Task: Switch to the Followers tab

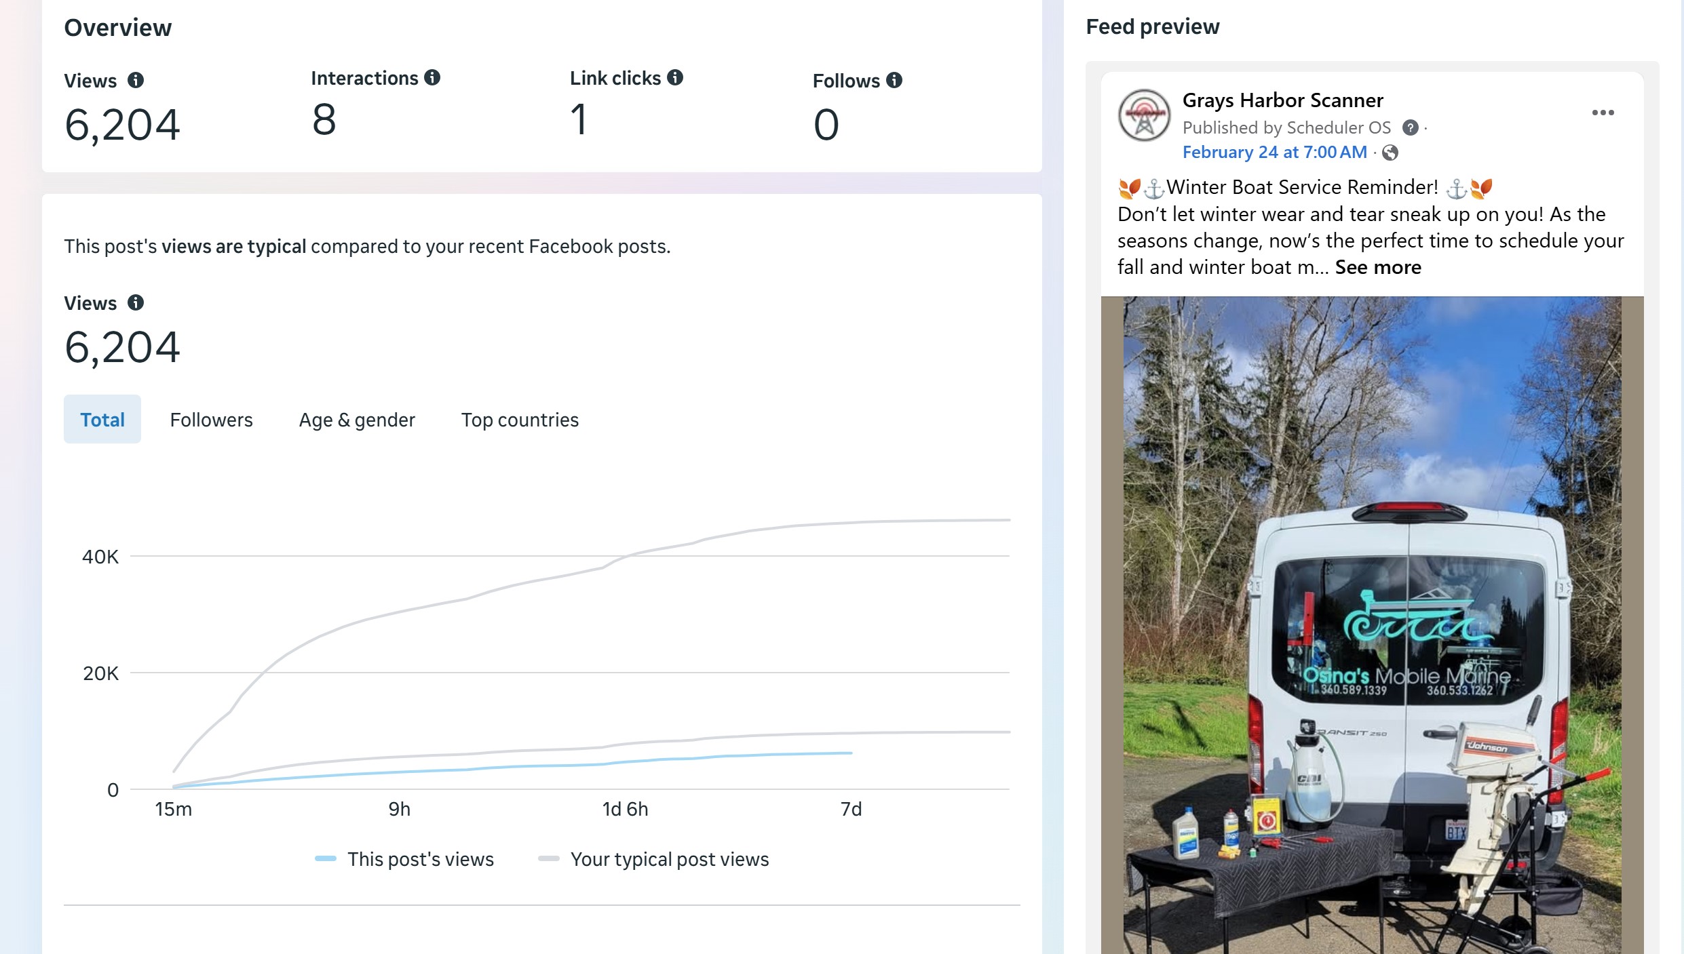Action: coord(211,420)
